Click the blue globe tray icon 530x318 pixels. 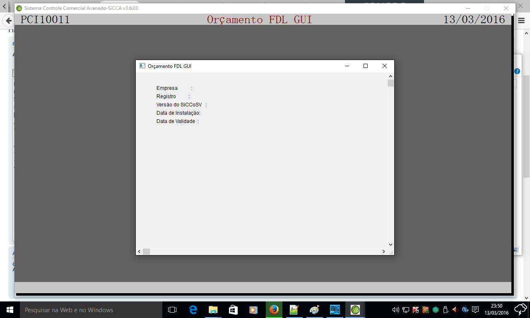click(465, 310)
